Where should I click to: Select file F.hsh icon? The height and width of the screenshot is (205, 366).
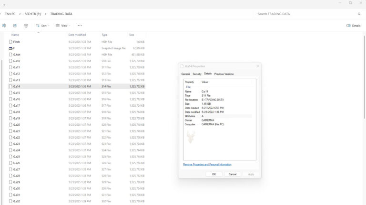10,42
